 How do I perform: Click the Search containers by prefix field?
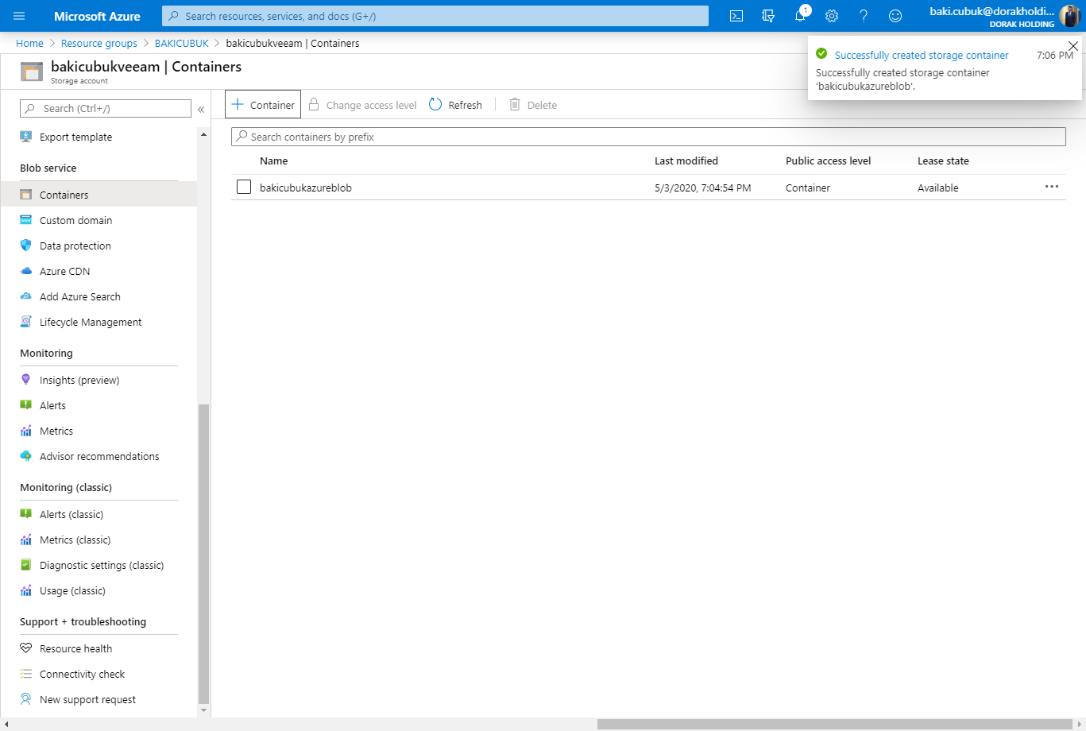[648, 137]
